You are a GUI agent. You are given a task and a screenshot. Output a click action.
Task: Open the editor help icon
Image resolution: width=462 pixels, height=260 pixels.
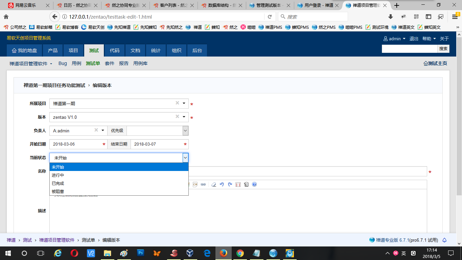point(254,185)
